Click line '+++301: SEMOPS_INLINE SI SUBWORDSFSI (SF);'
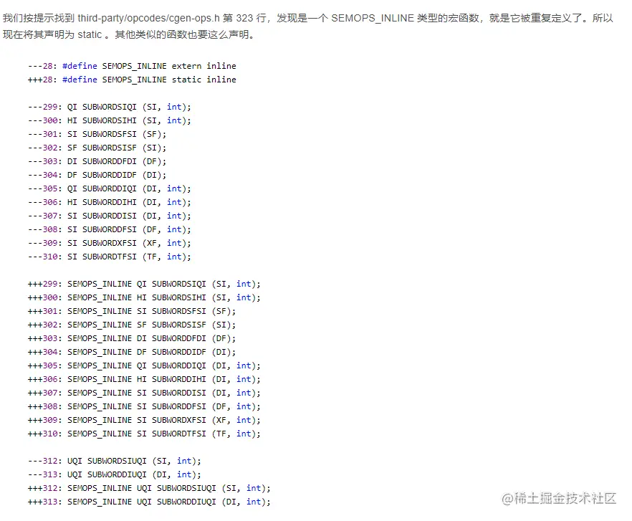This screenshot has height=521, width=632. coord(131,311)
